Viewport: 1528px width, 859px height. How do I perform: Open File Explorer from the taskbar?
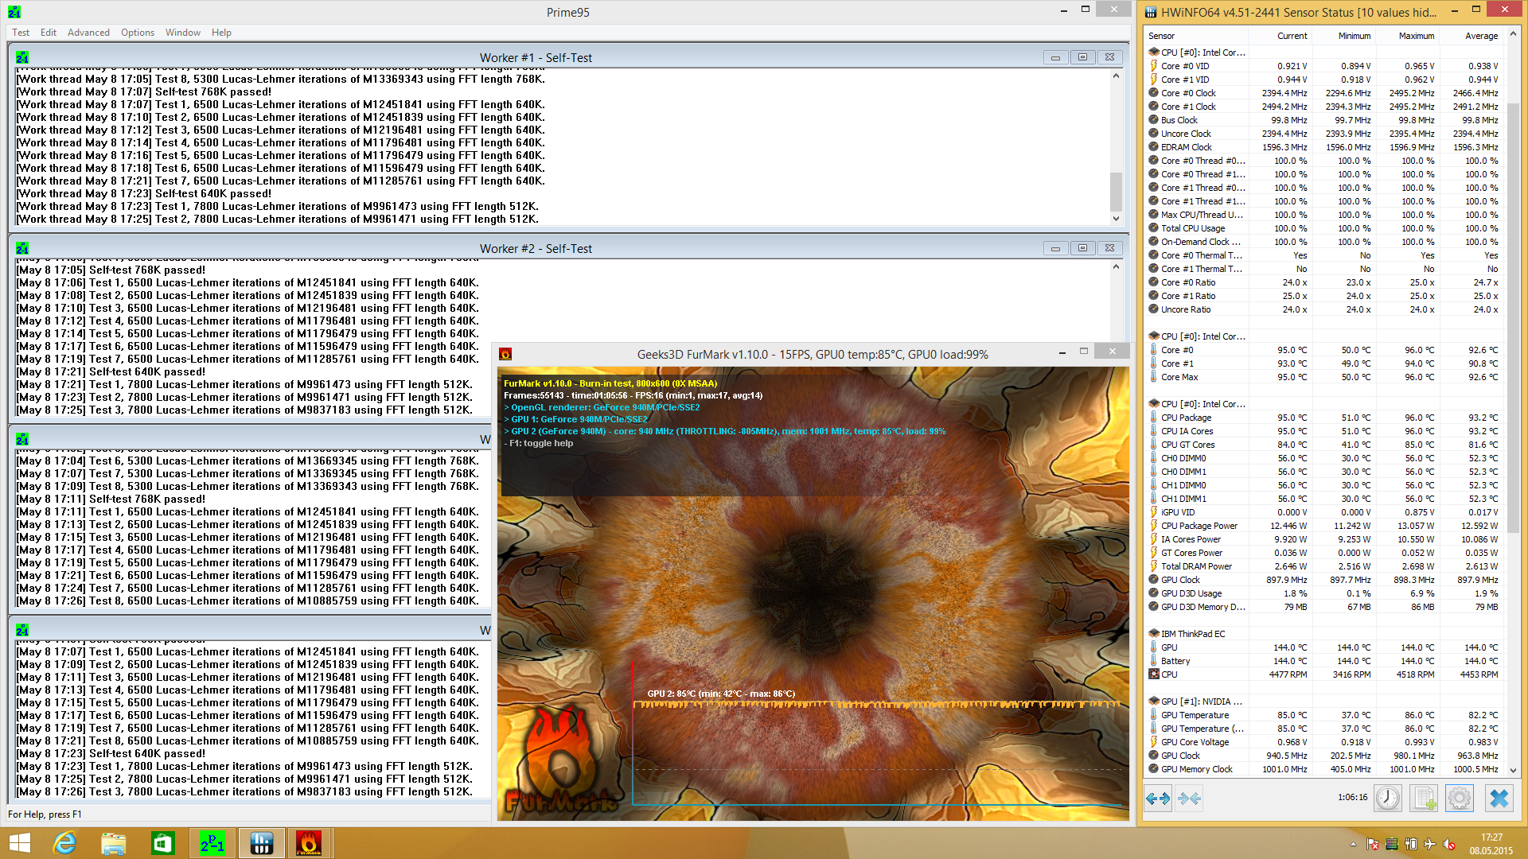tap(113, 843)
